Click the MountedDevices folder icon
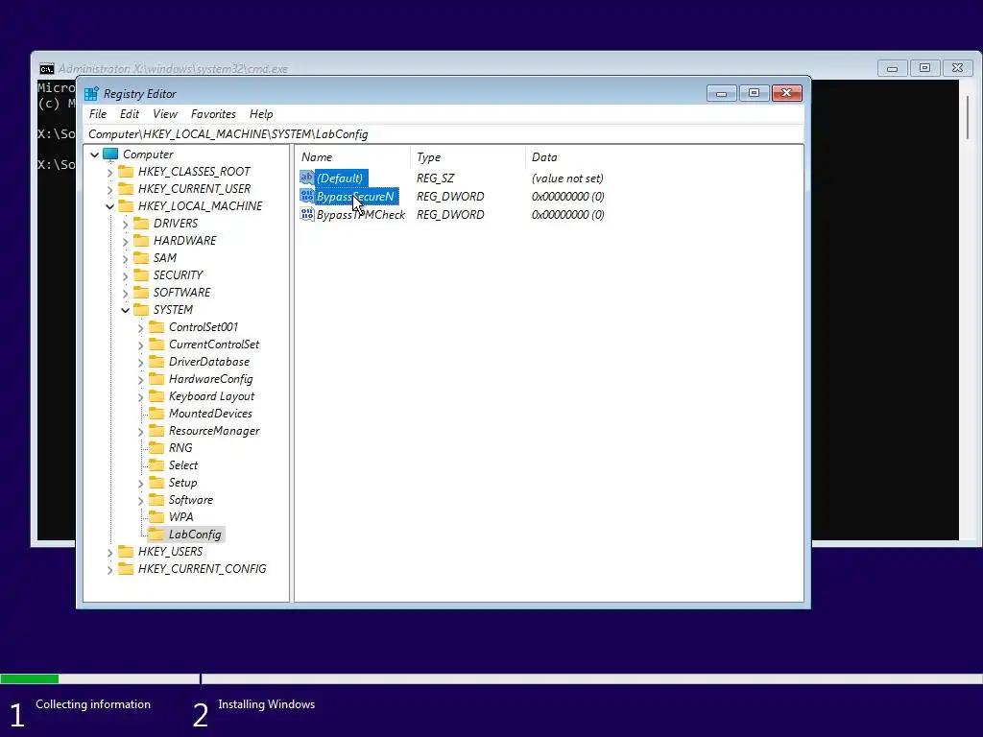 click(156, 414)
